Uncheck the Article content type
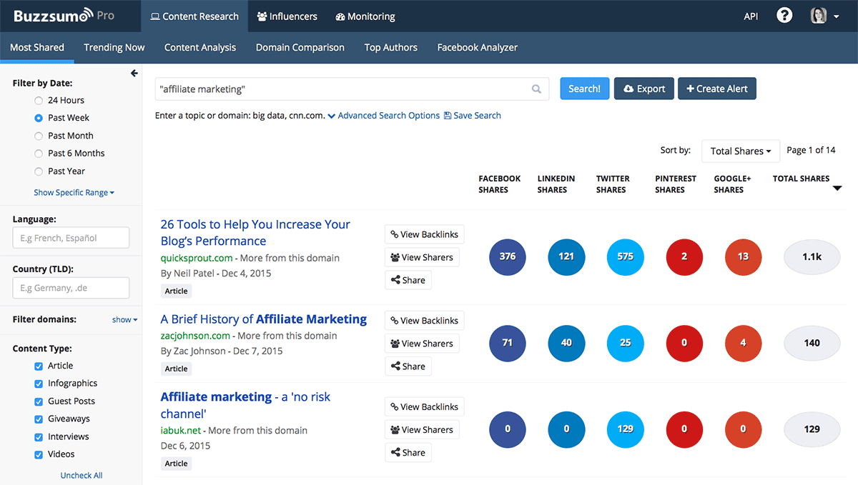Image resolution: width=858 pixels, height=485 pixels. pos(39,366)
